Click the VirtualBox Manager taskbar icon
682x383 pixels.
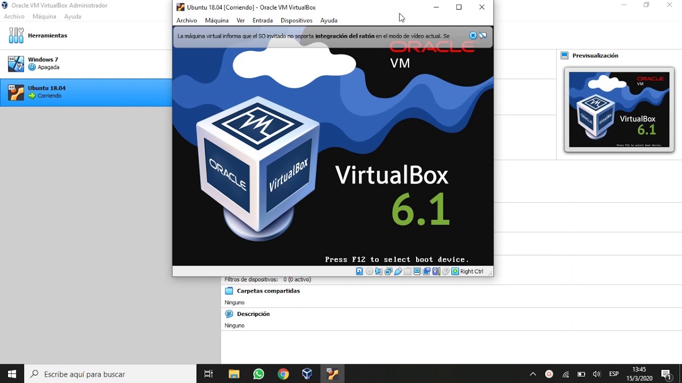pos(307,374)
